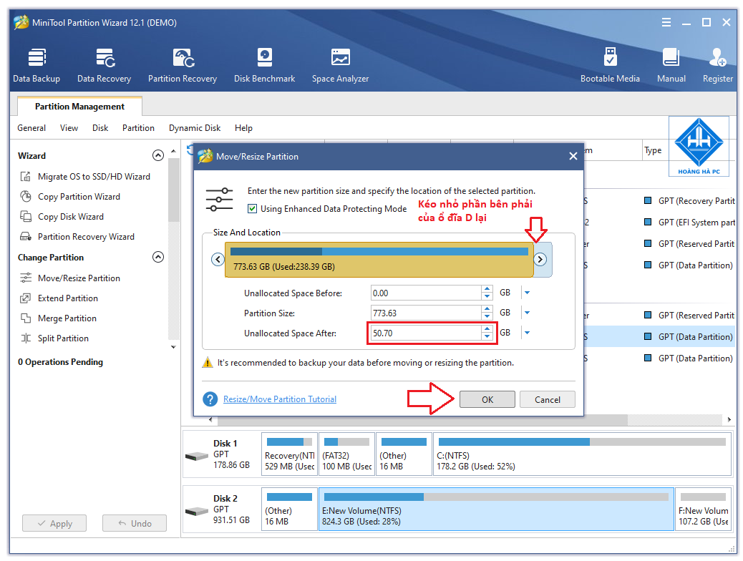Launch Data Recovery
Viewport: 743px width, 561px height.
point(104,64)
